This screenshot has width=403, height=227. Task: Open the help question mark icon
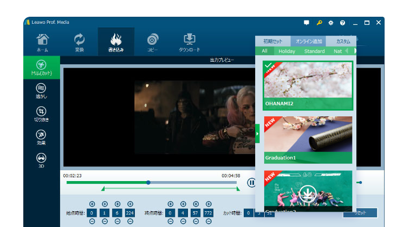[342, 23]
